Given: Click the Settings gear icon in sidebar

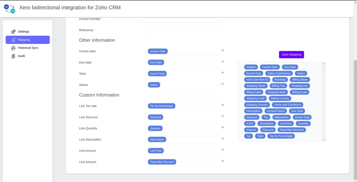Looking at the screenshot, I should [x=14, y=32].
